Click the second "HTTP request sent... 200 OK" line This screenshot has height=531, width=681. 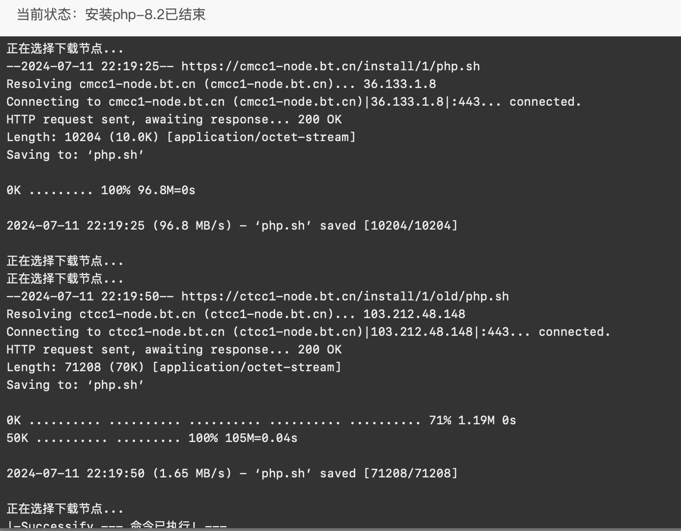(x=174, y=350)
